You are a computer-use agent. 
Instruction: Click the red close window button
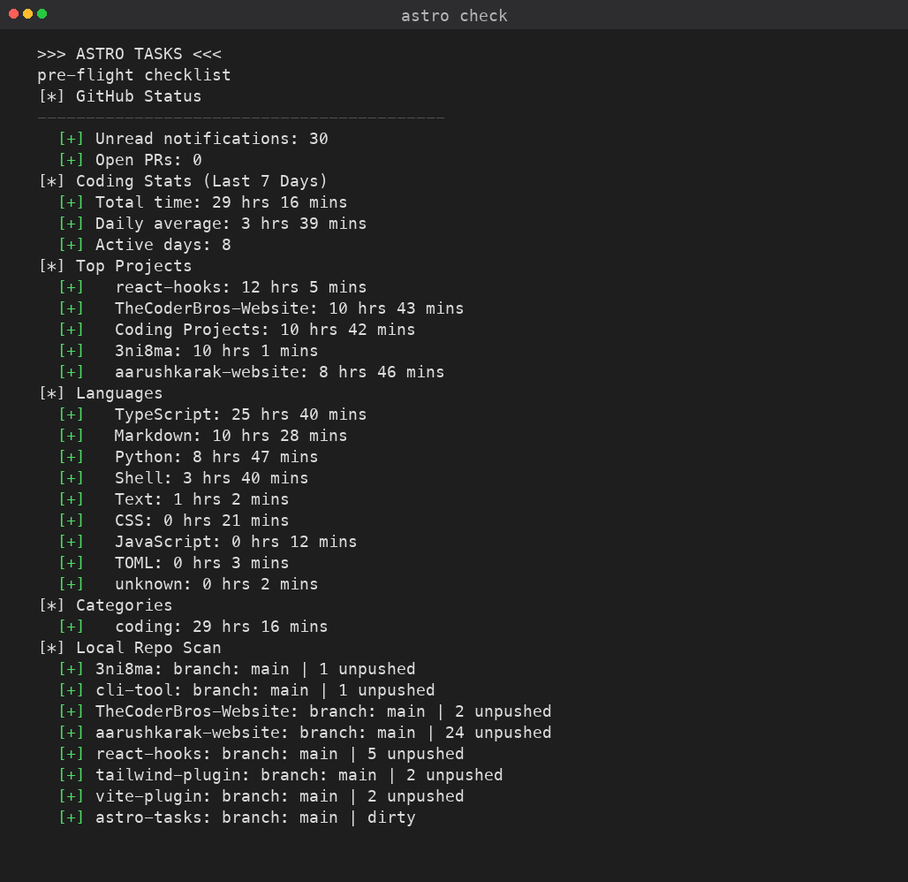point(14,14)
